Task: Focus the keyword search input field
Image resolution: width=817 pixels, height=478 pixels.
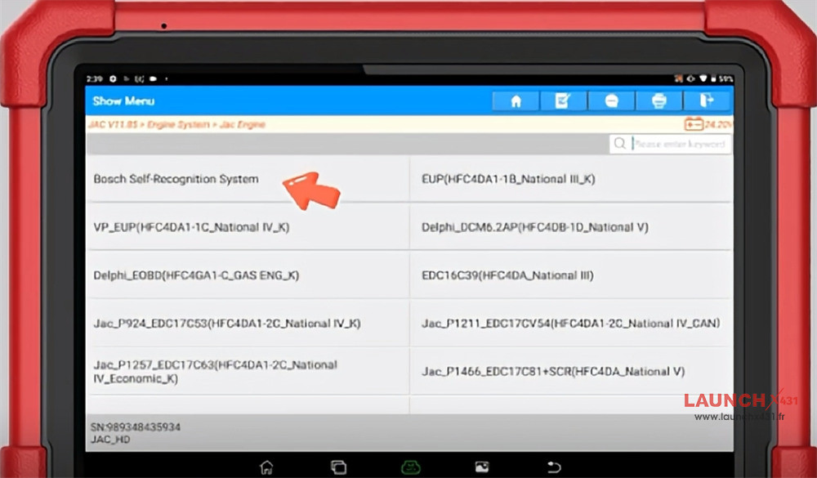Action: tap(678, 144)
